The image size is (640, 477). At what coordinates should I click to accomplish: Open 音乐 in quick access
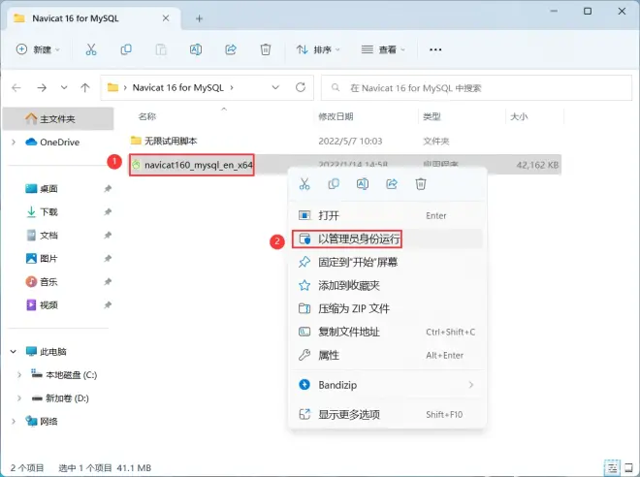pos(42,281)
